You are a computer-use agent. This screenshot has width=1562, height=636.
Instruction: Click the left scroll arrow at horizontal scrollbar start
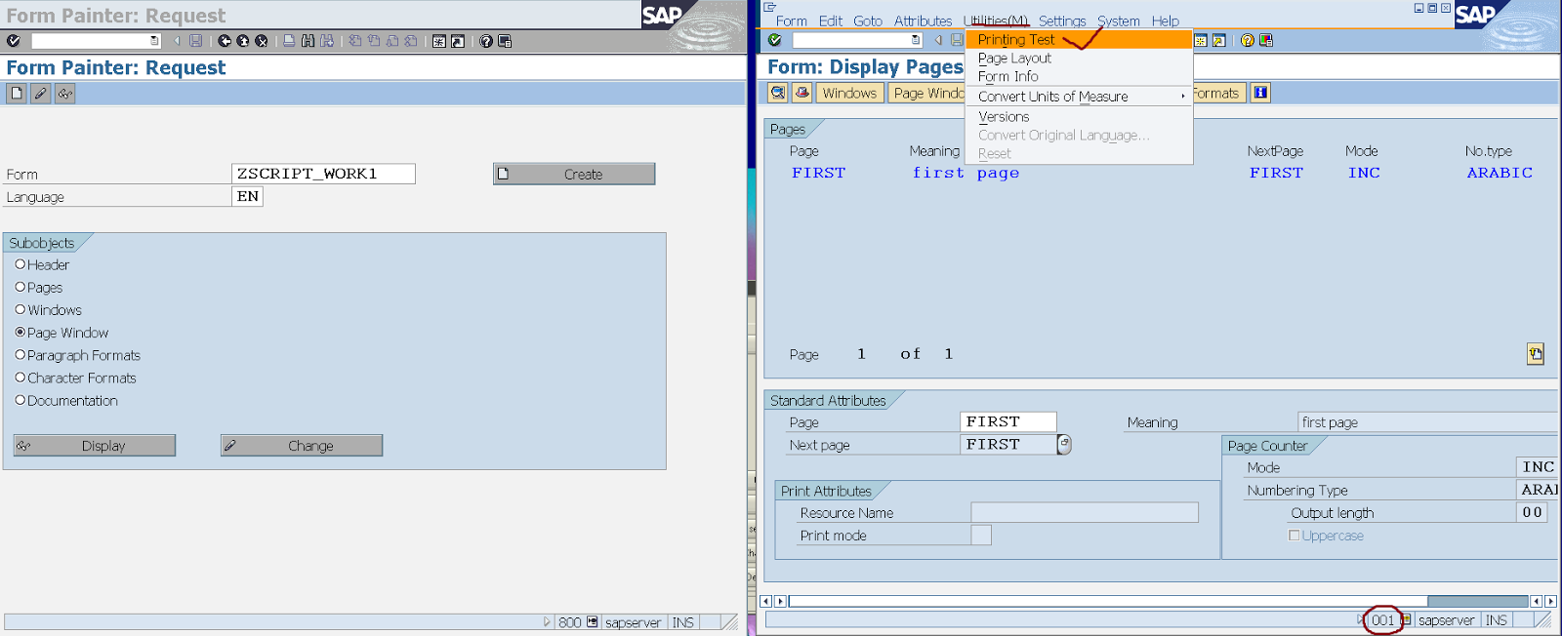point(765,601)
